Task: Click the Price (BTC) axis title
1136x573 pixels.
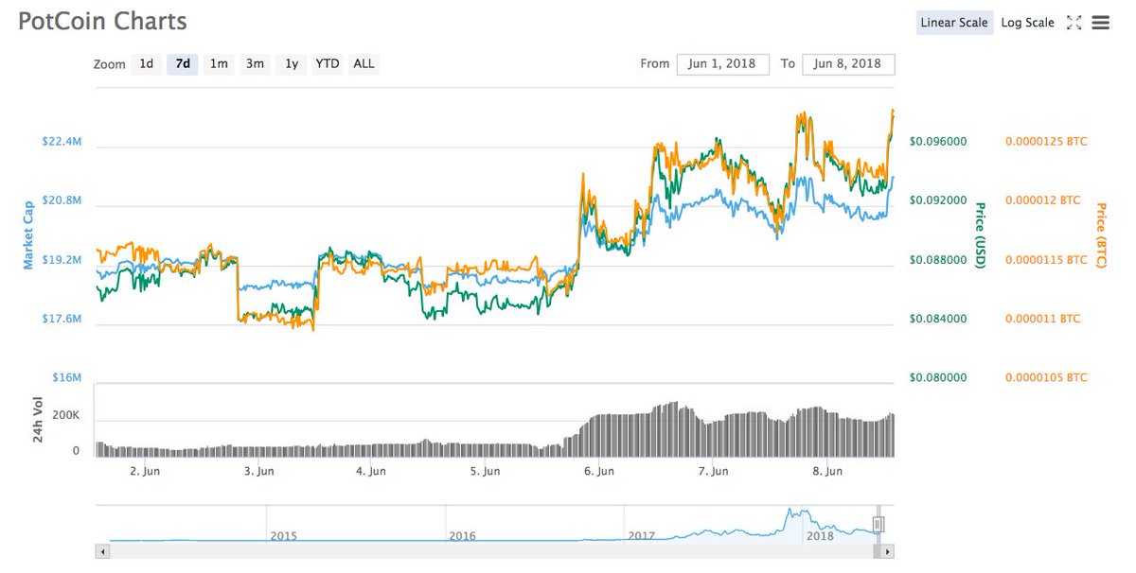Action: click(x=1101, y=235)
